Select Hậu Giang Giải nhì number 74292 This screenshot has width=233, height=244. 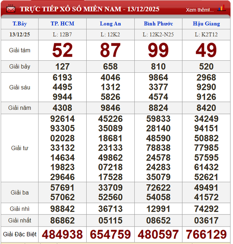(x=206, y=209)
